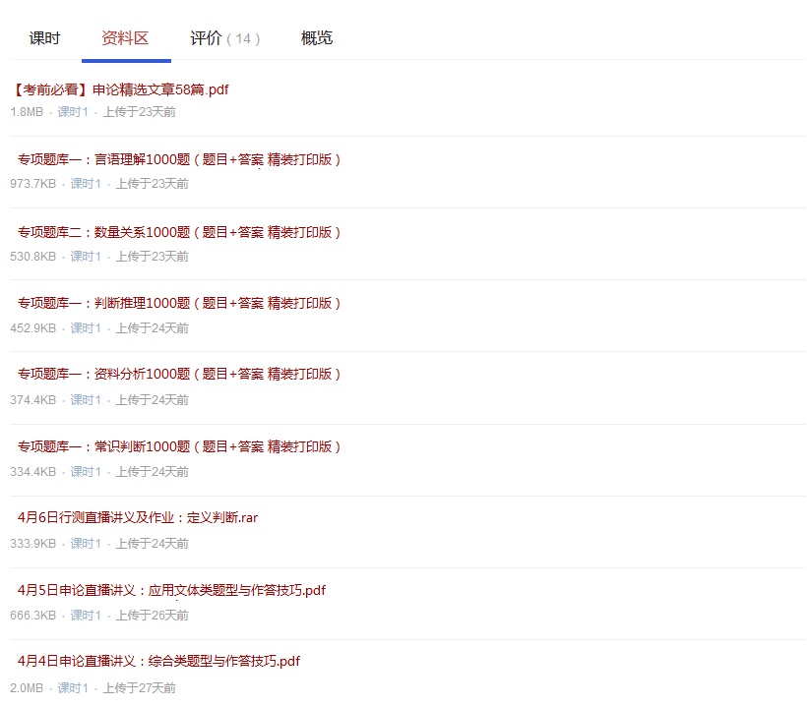
Task: Click 课时1 under 定义判断.rar
Action: [x=86, y=544]
